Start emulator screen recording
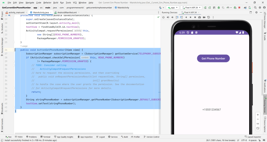The width and height of the screenshot is (267, 142). coord(204,17)
